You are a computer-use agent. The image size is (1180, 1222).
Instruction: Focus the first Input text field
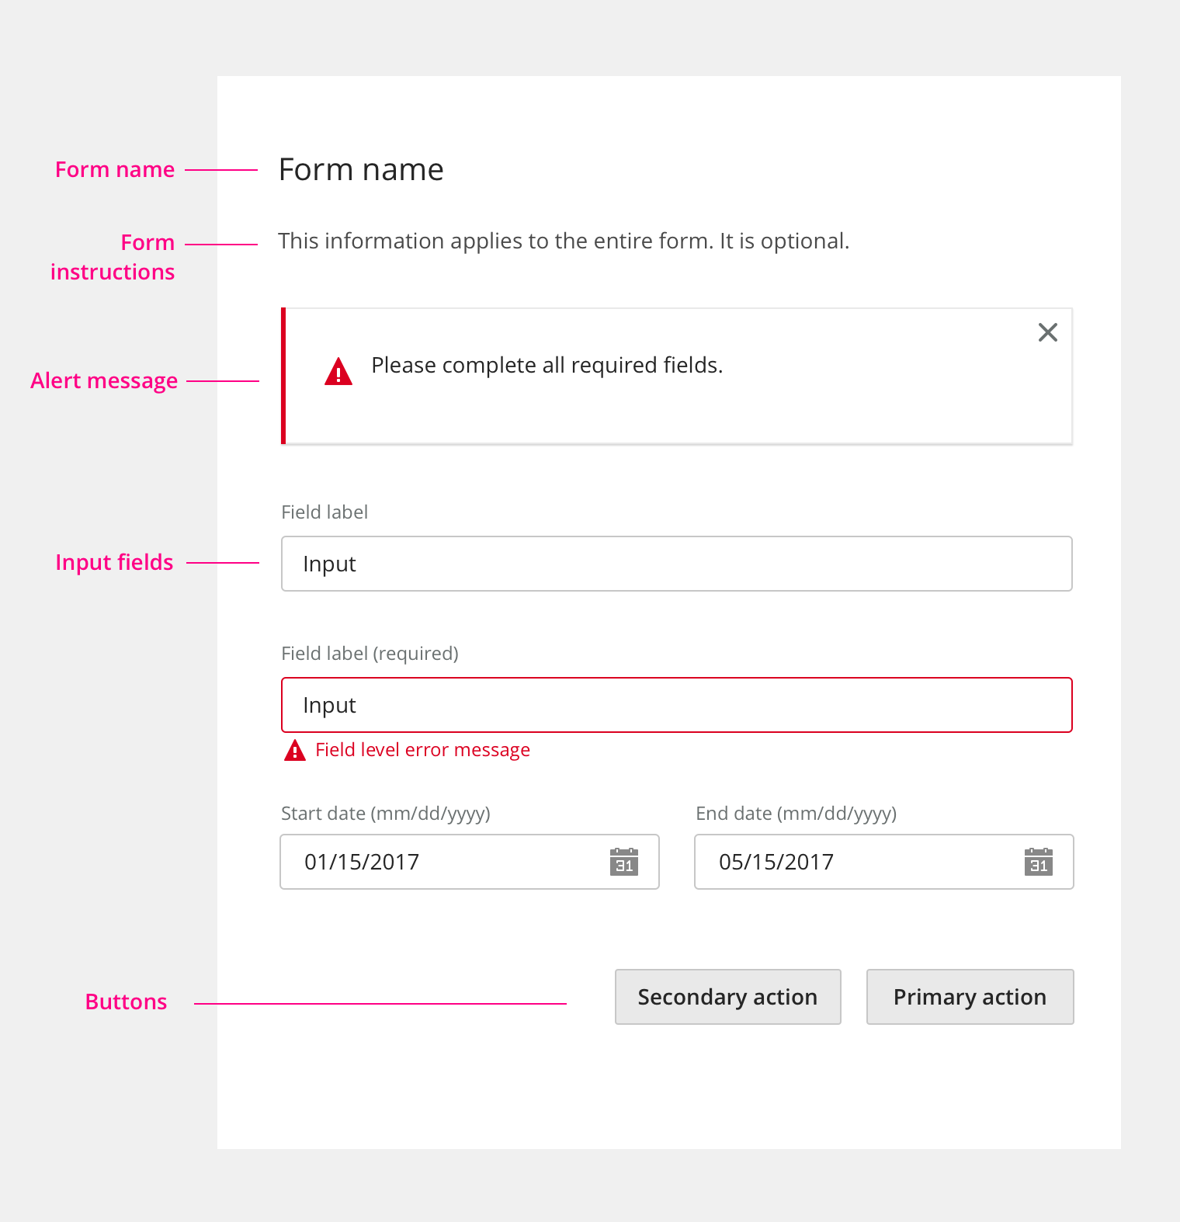(675, 564)
